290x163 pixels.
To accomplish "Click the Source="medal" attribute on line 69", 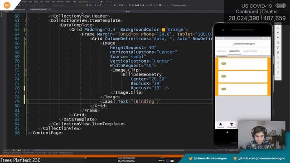I will (x=128, y=57).
